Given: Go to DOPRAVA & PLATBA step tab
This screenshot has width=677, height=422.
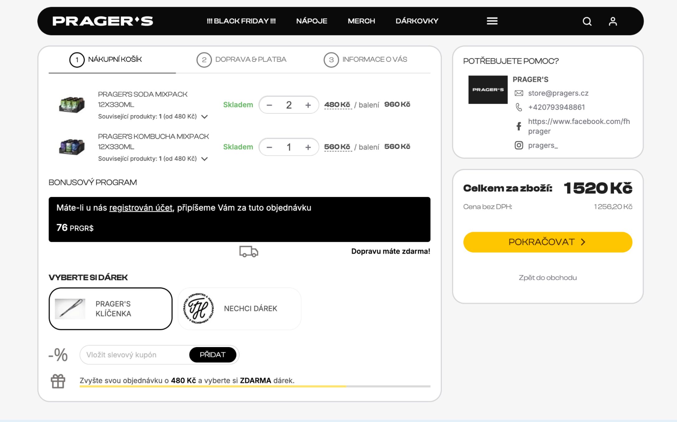Looking at the screenshot, I should coord(241,60).
